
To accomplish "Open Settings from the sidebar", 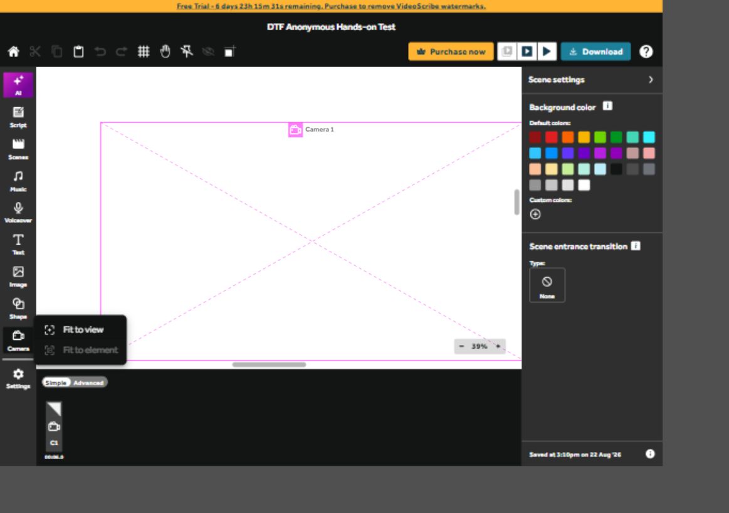I will click(x=18, y=379).
